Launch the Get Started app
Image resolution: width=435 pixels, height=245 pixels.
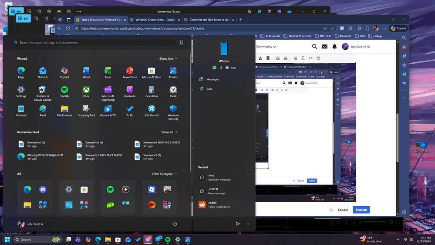[x=152, y=111]
